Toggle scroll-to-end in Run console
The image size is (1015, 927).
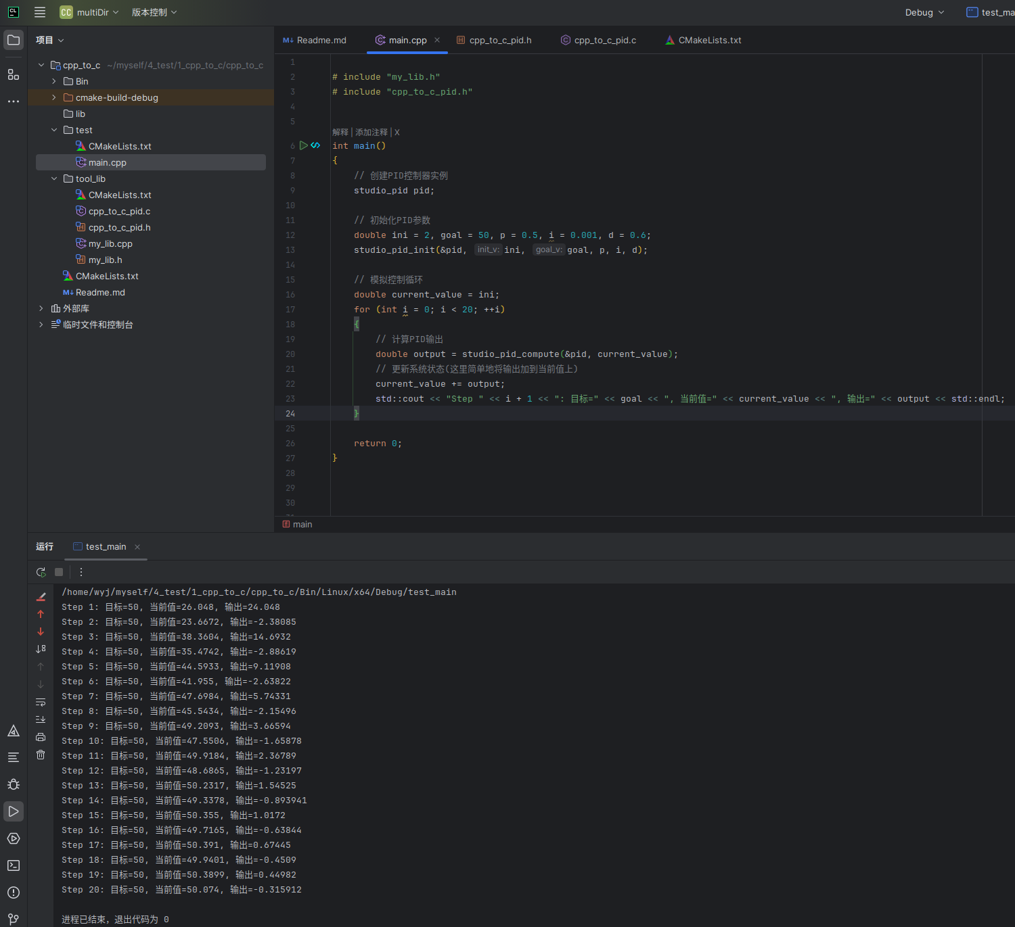pos(41,719)
